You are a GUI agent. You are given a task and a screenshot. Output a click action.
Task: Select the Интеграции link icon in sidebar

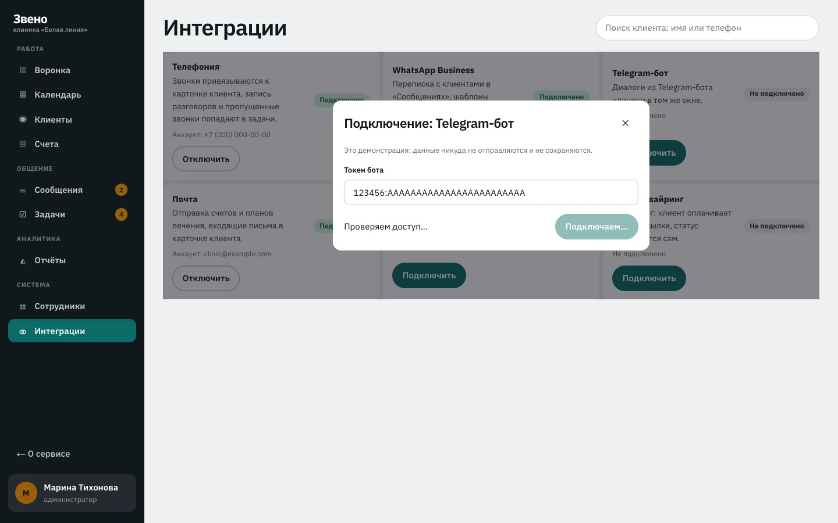coord(23,331)
